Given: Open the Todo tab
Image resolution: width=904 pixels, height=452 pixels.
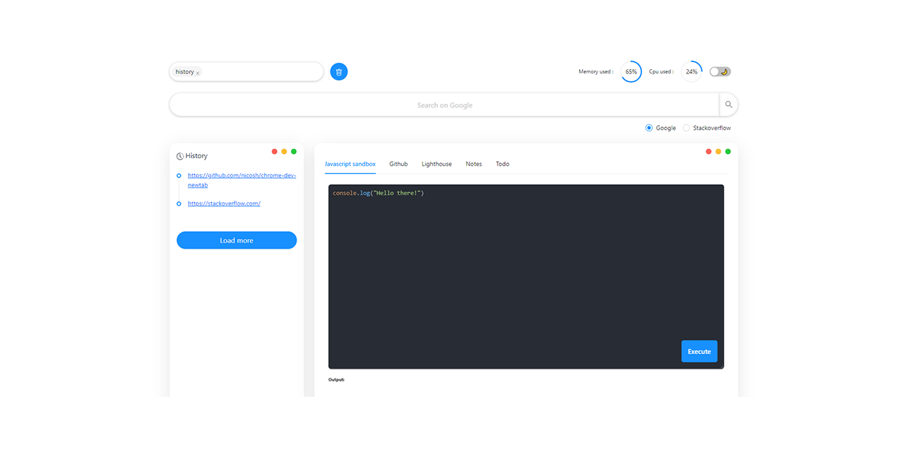Looking at the screenshot, I should click(502, 164).
